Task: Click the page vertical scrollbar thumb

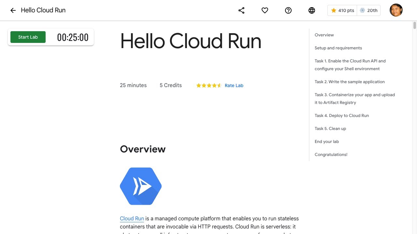Action: (415, 25)
